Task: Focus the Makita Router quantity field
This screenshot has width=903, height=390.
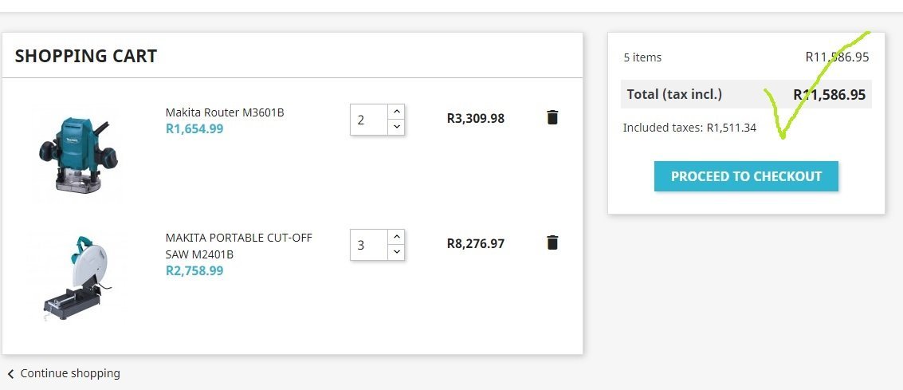Action: tap(369, 120)
